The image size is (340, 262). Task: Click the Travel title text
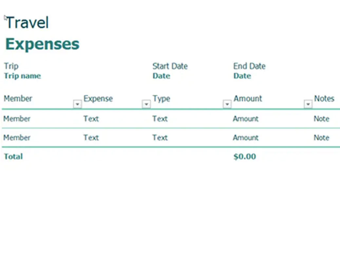28,23
